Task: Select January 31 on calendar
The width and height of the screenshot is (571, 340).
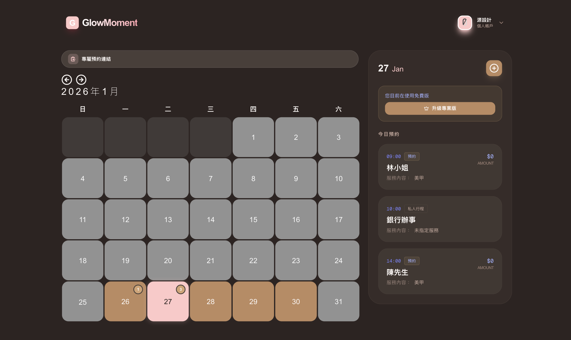Action: click(339, 302)
